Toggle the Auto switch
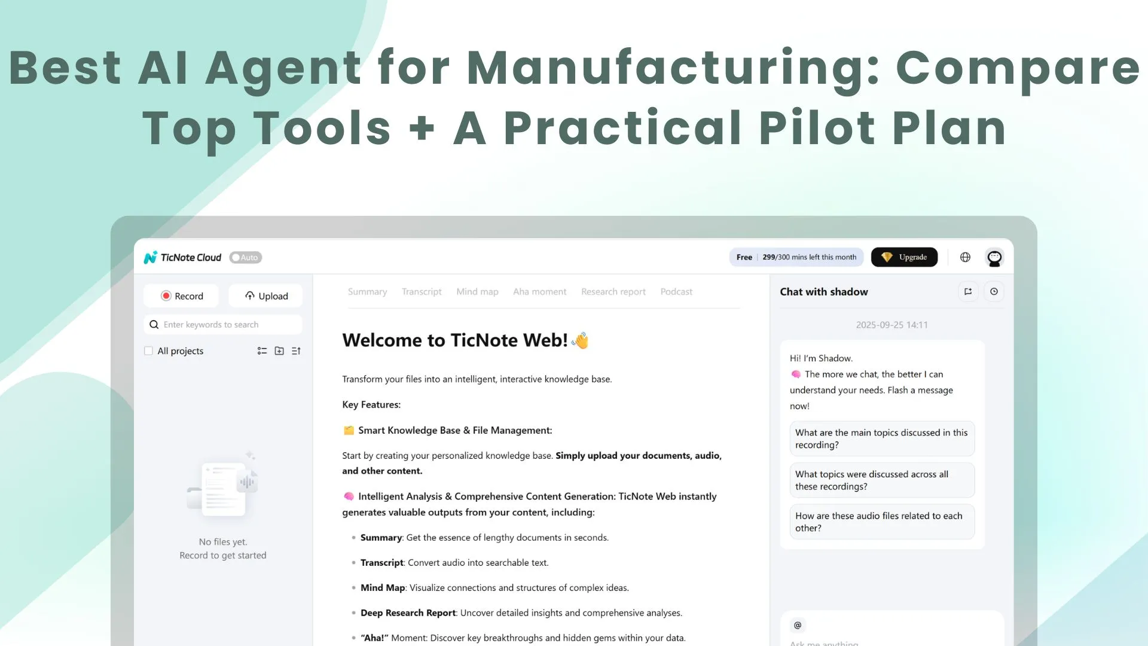Screen dimensions: 1148x646 click(x=246, y=257)
